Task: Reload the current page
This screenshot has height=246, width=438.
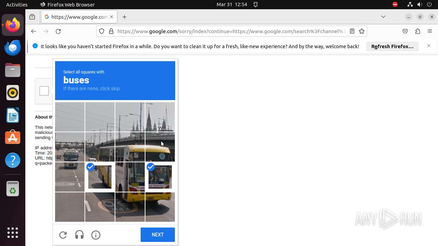Action: click(x=58, y=31)
